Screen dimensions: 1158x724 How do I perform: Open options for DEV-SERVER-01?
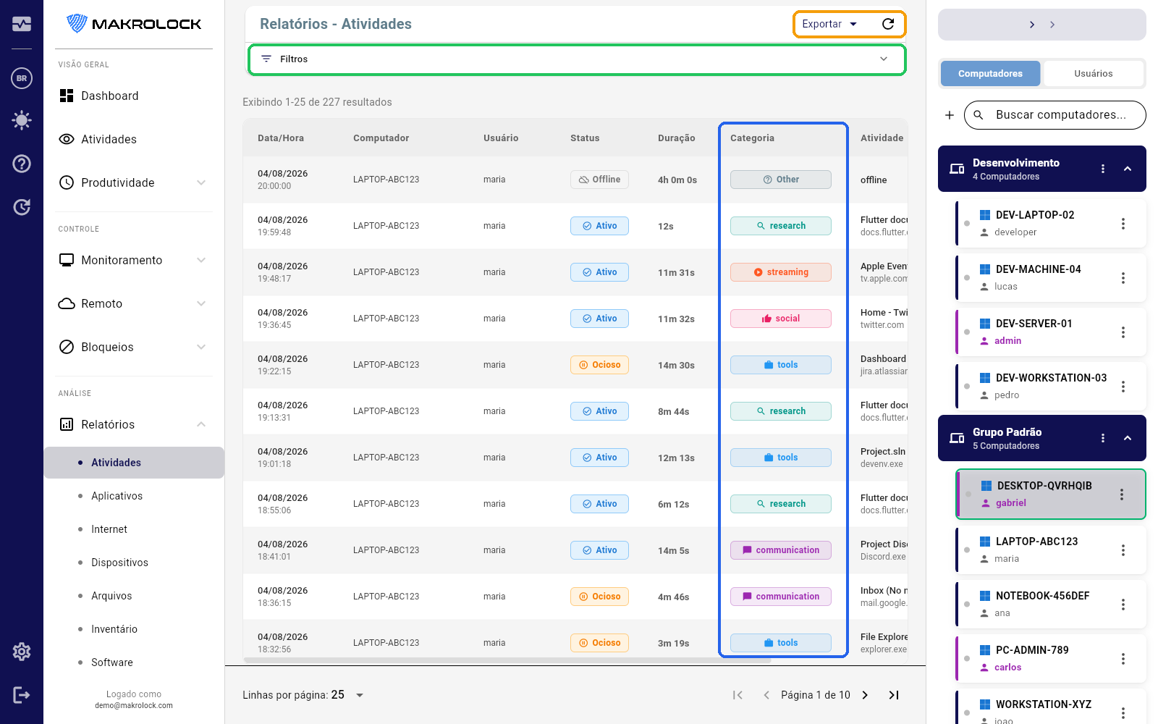coord(1123,332)
